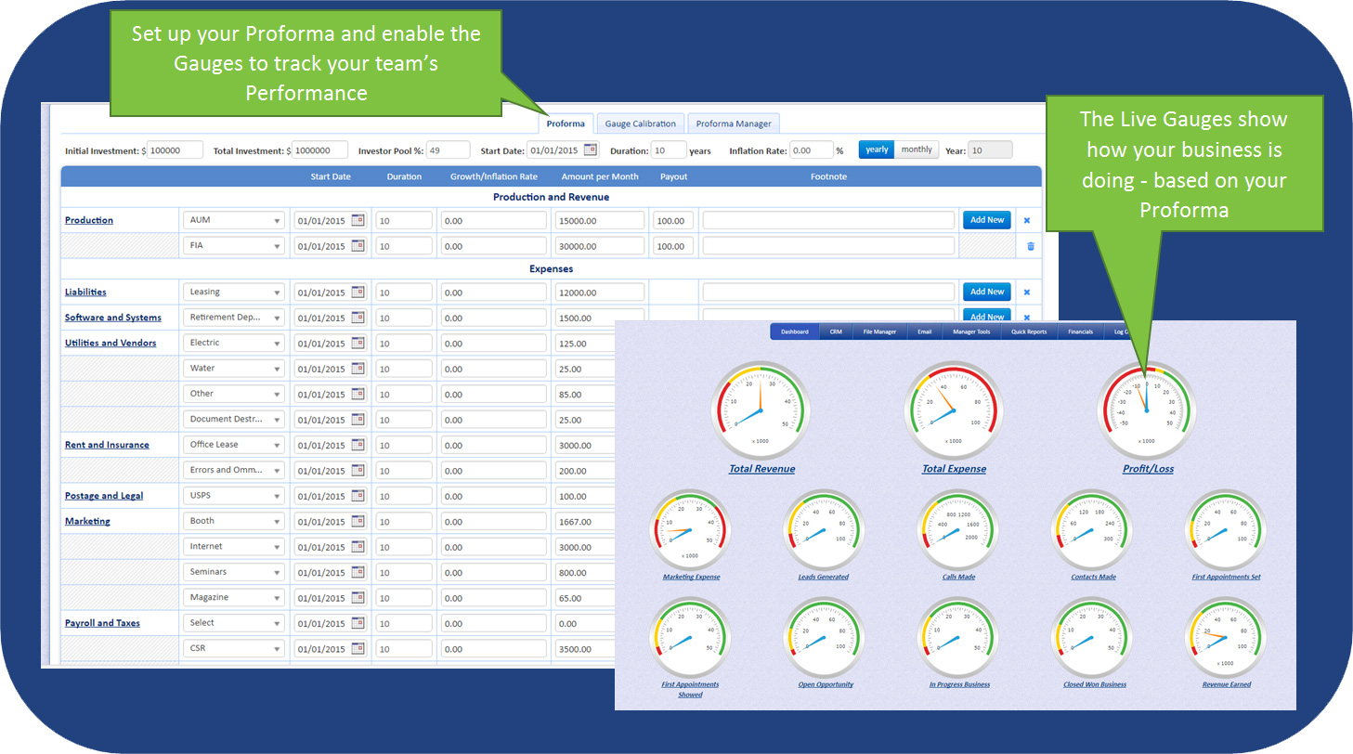1353x754 pixels.
Task: Open the Select dropdown under Payroll and Taxes
Action: [x=234, y=623]
